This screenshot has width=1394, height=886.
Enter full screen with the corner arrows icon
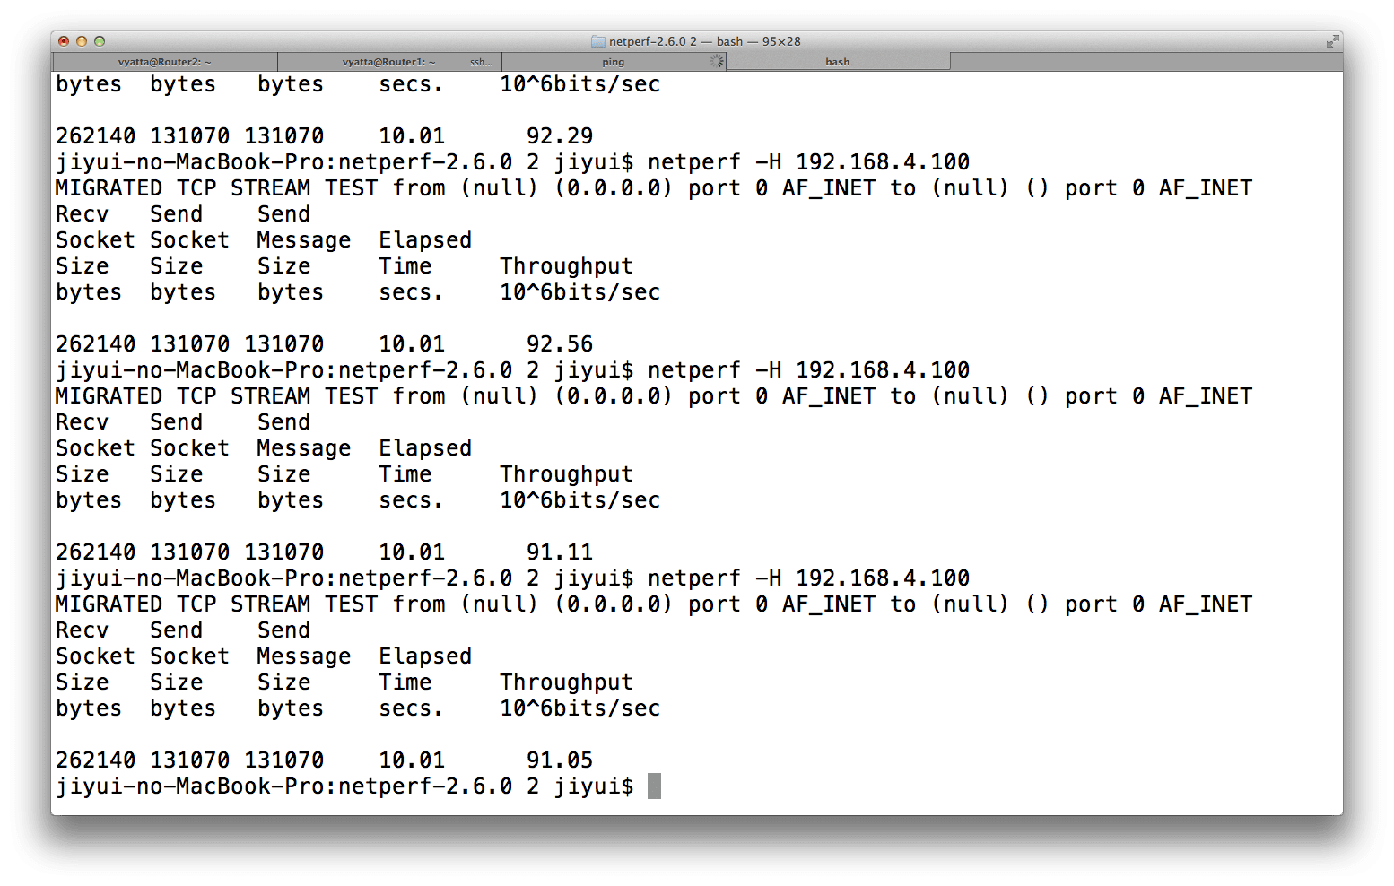click(1332, 41)
